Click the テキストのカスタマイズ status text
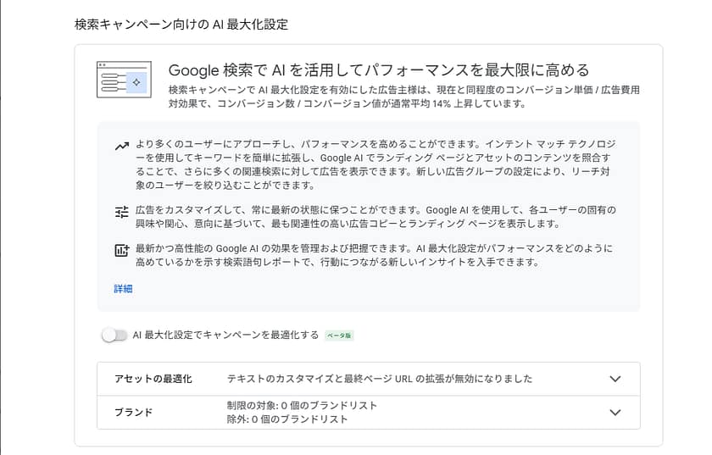The width and height of the screenshot is (712, 455). [379, 379]
